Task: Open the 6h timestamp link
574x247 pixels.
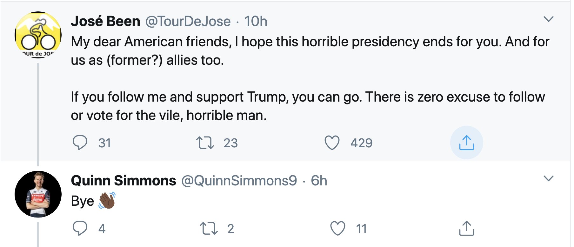Action: (x=319, y=181)
